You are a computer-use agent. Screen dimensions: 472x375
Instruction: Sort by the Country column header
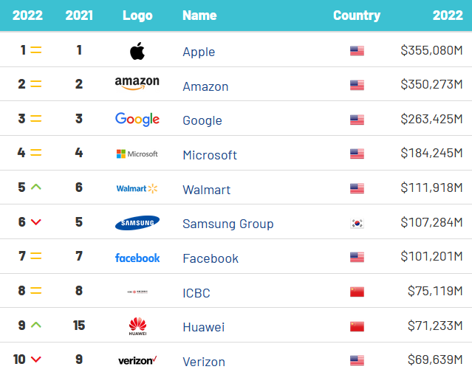tap(357, 15)
